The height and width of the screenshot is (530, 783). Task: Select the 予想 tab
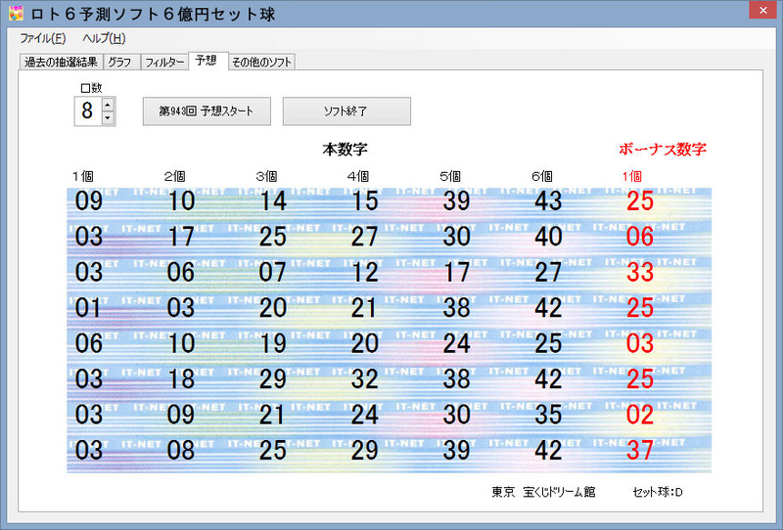207,61
